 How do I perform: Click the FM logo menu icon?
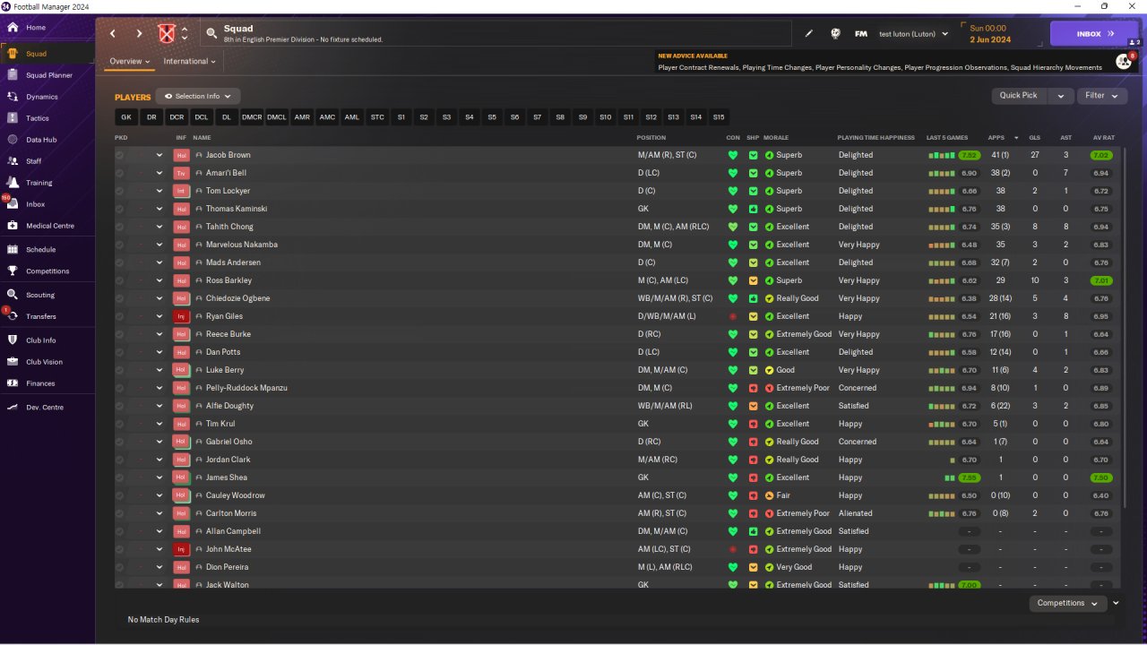coord(861,34)
